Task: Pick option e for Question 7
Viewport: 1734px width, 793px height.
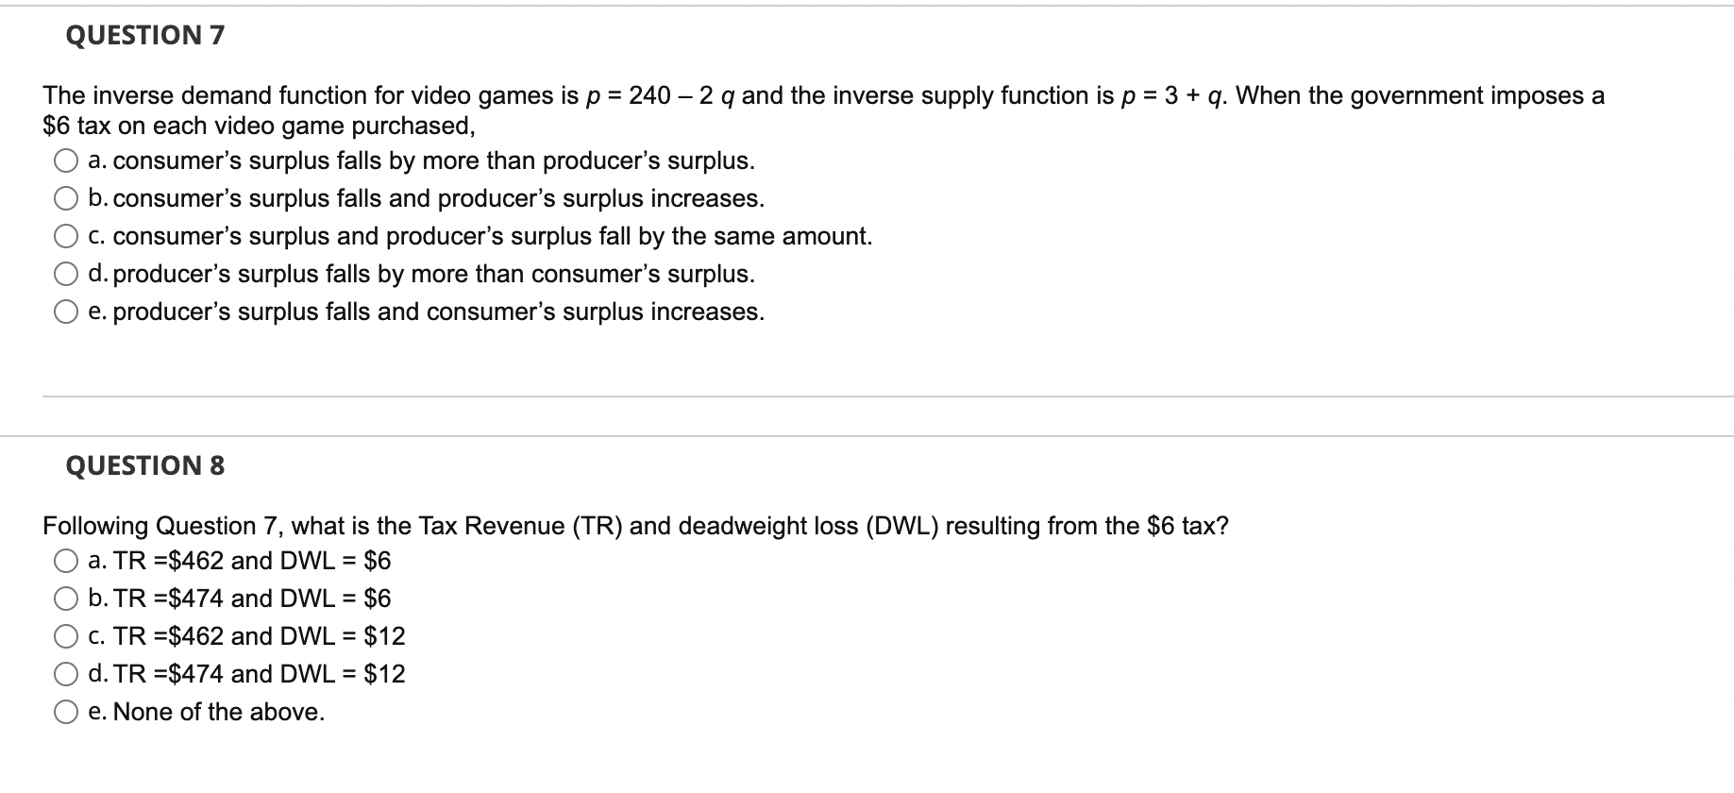Action: 65,312
